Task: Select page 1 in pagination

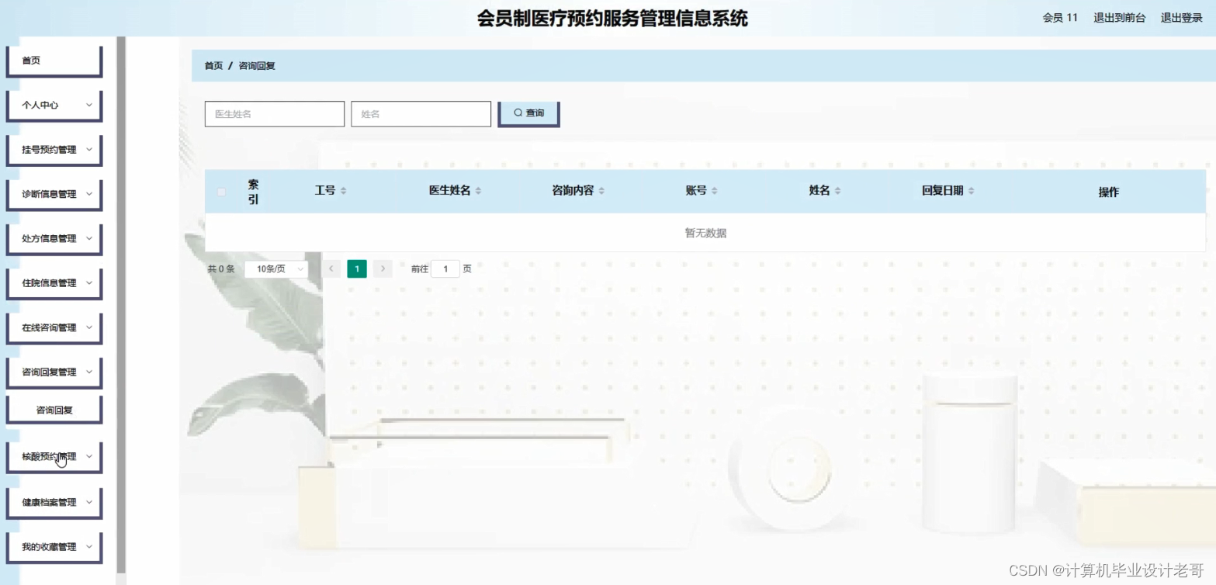Action: pyautogui.click(x=357, y=269)
